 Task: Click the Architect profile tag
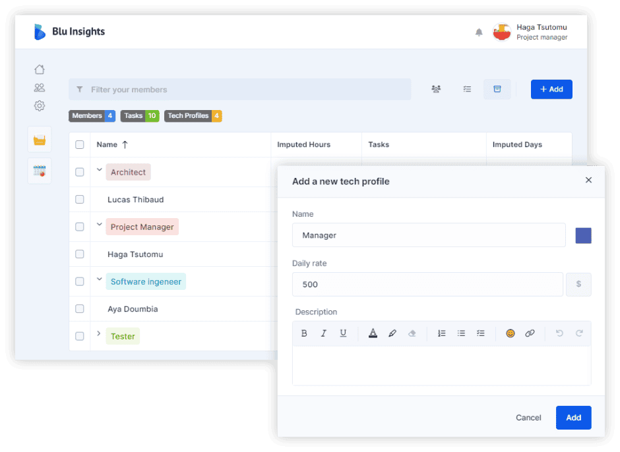pyautogui.click(x=128, y=172)
